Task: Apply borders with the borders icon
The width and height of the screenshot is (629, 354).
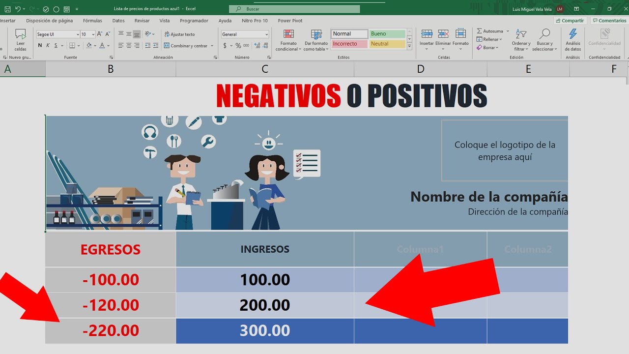Action: (x=72, y=45)
